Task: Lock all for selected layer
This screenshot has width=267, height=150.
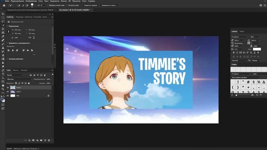Action: click(29, 83)
